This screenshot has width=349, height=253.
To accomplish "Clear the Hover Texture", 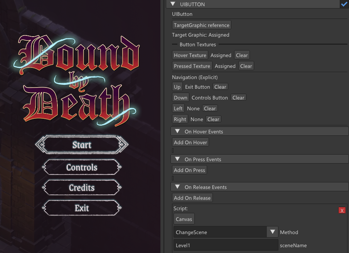I will coord(242,55).
